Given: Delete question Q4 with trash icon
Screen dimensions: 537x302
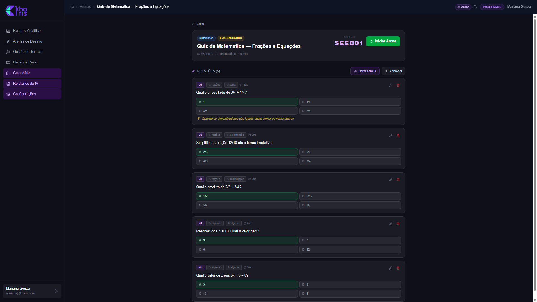Looking at the screenshot, I should 398,224.
